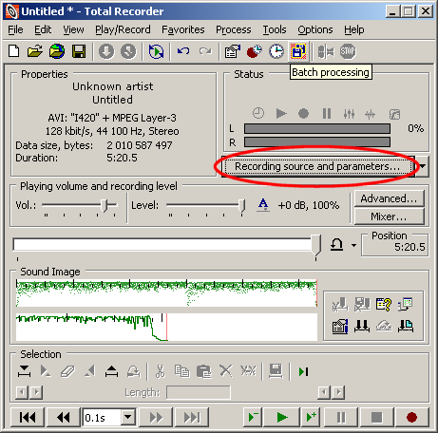Viewport: 438px width, 433px height.
Task: Click the upper Sound Image waveform
Action: coord(166,292)
